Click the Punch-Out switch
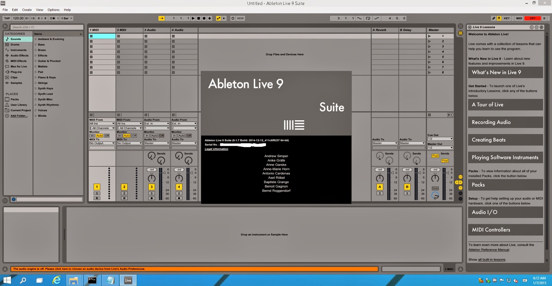 coord(377,18)
